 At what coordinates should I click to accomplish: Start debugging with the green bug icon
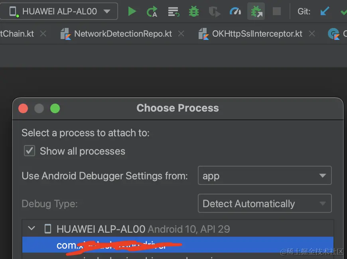tap(194, 12)
